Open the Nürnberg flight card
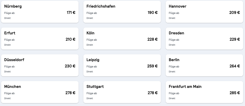 click(x=40, y=12)
